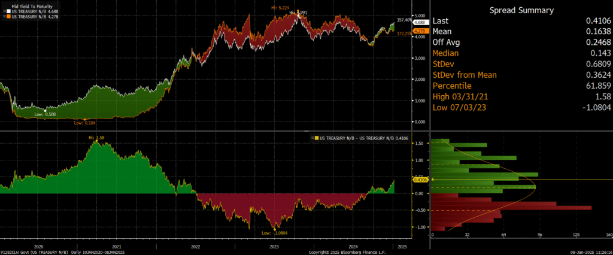
Task: Expand the legend entry for US TREASURY N/B 4.688
Action: click(x=4, y=11)
